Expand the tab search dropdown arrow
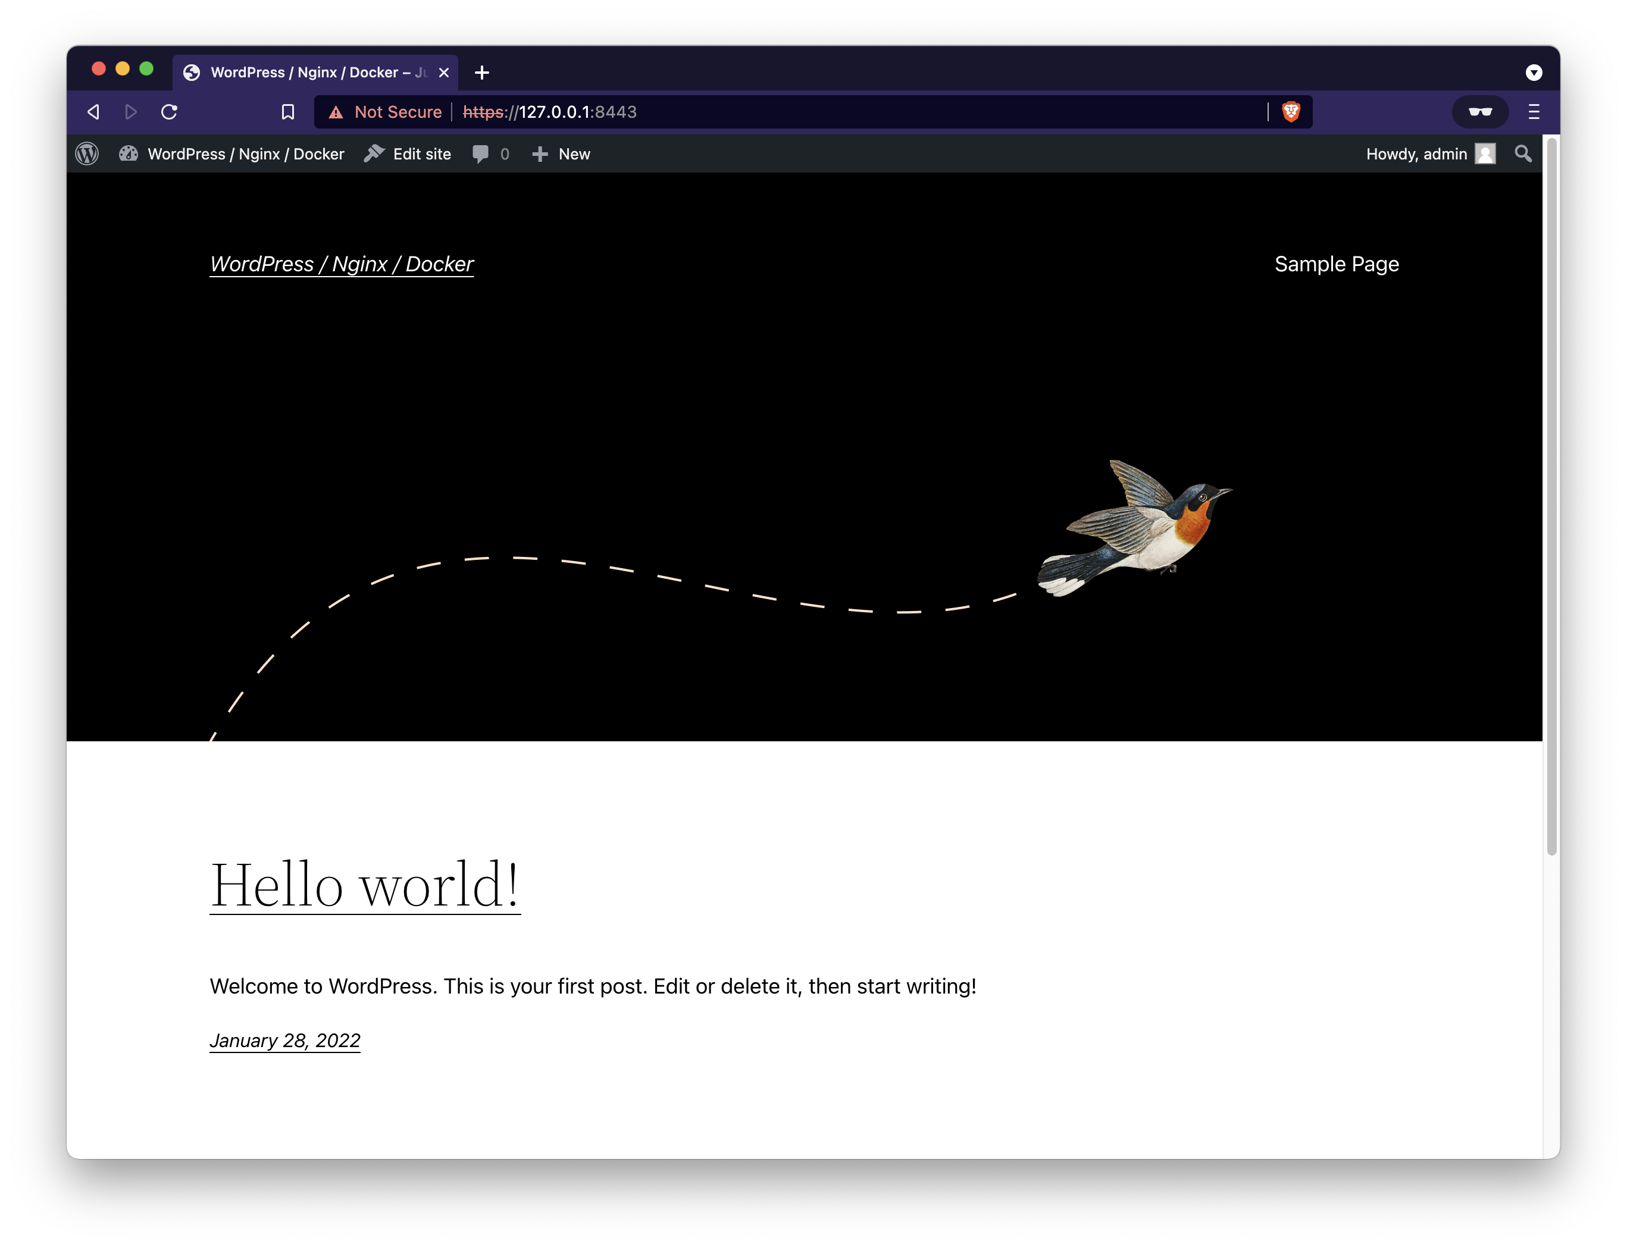This screenshot has height=1247, width=1627. (1534, 72)
